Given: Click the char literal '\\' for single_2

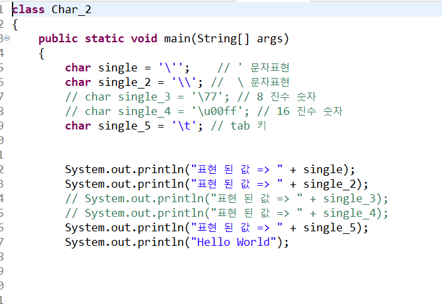Looking at the screenshot, I should [x=184, y=83].
